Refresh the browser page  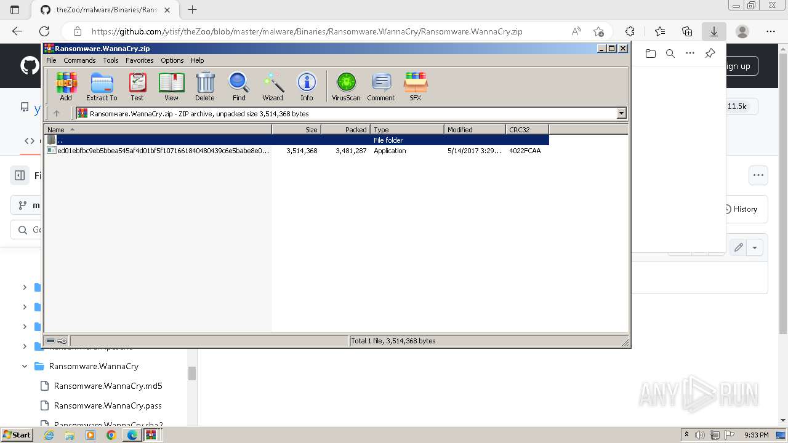(44, 31)
